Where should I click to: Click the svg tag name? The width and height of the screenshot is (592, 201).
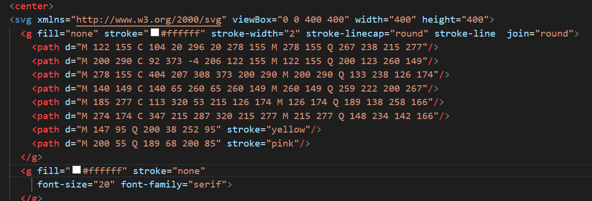tap(22, 20)
